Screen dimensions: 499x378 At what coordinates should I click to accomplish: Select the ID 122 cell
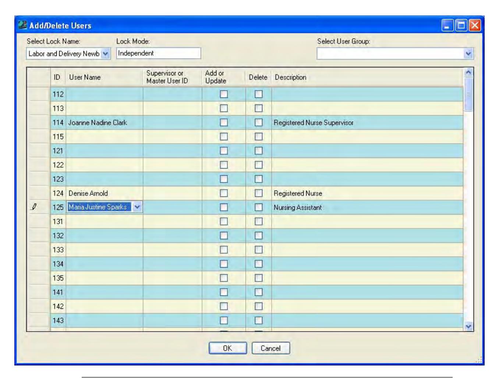click(x=58, y=165)
